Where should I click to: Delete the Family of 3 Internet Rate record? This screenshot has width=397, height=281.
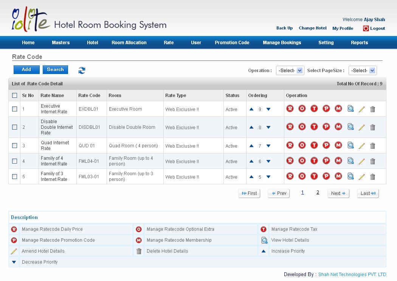tap(373, 176)
